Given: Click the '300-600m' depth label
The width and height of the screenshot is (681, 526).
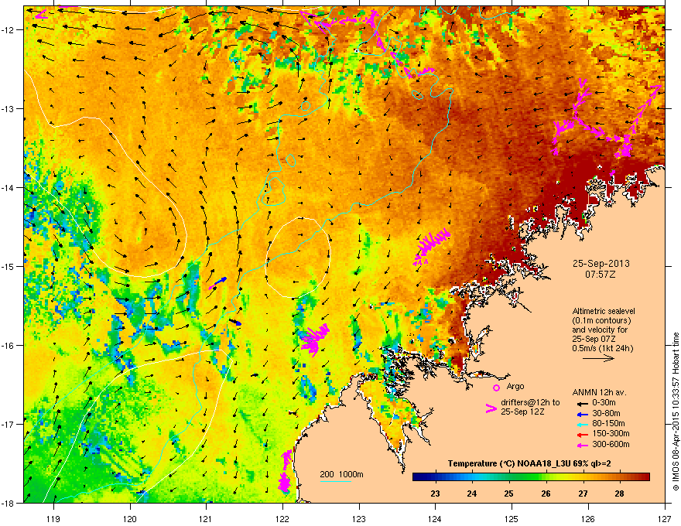Looking at the screenshot, I should coord(611,444).
